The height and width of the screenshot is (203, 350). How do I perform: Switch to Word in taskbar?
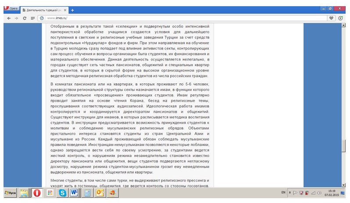click(x=74, y=193)
